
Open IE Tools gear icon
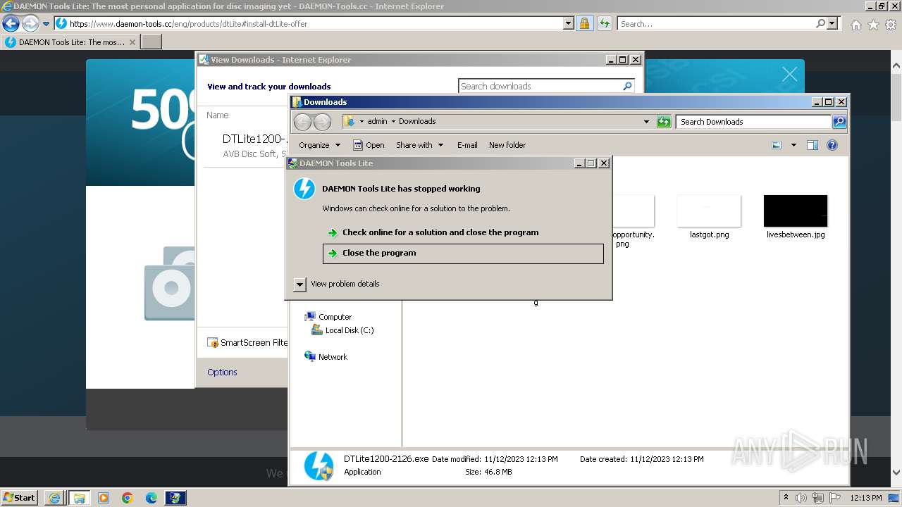[x=891, y=25]
